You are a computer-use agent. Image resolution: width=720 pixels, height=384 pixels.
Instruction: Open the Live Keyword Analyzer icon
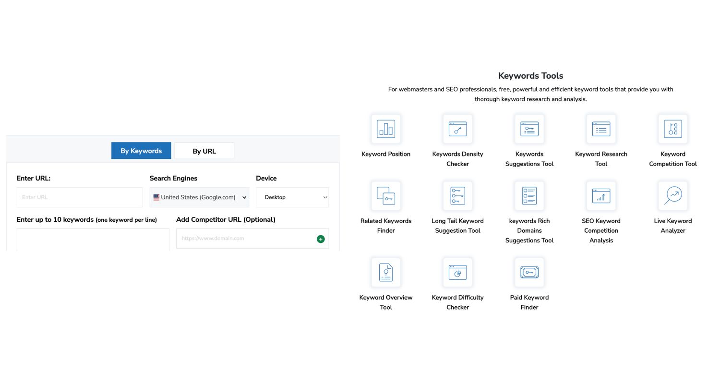pos(672,195)
